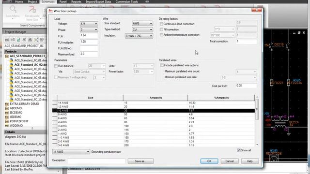Select EXTRA LIBRARY DEMO project
Viewport: 310px width, 174px height.
point(22,104)
